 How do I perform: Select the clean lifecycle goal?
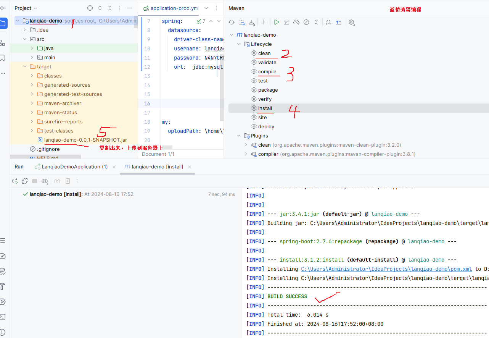point(264,53)
